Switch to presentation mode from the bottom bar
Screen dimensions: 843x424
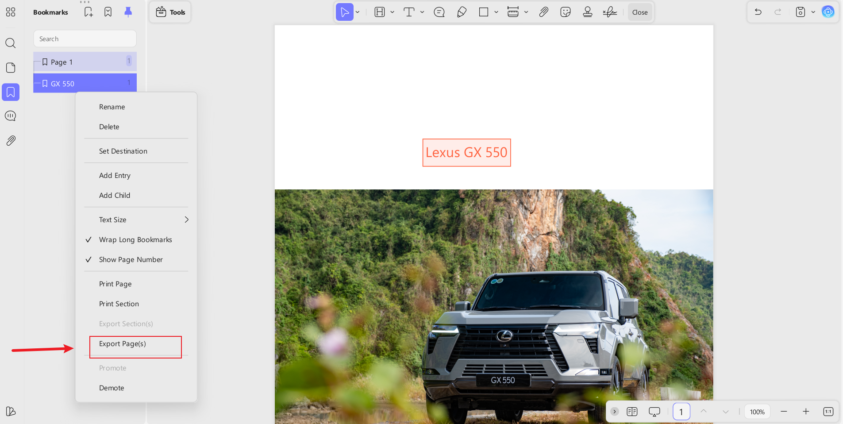pos(654,412)
